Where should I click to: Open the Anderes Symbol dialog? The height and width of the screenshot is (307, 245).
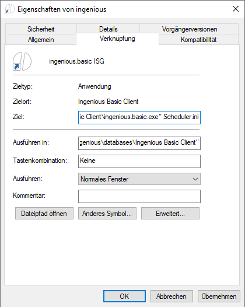pyautogui.click(x=107, y=214)
